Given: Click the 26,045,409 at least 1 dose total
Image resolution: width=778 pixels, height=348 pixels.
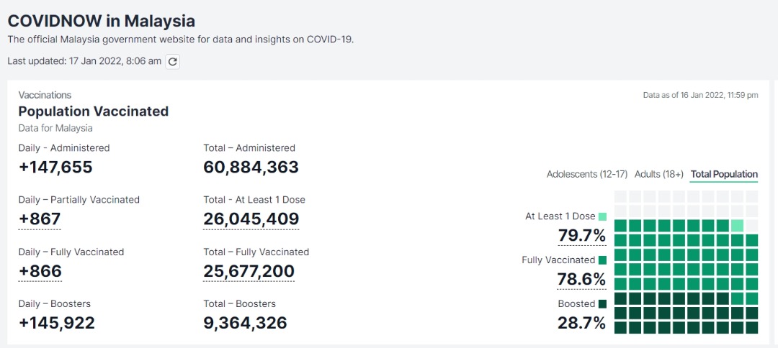Looking at the screenshot, I should [x=251, y=219].
